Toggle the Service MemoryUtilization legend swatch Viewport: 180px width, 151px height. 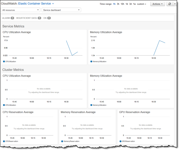pyautogui.click(x=91, y=62)
